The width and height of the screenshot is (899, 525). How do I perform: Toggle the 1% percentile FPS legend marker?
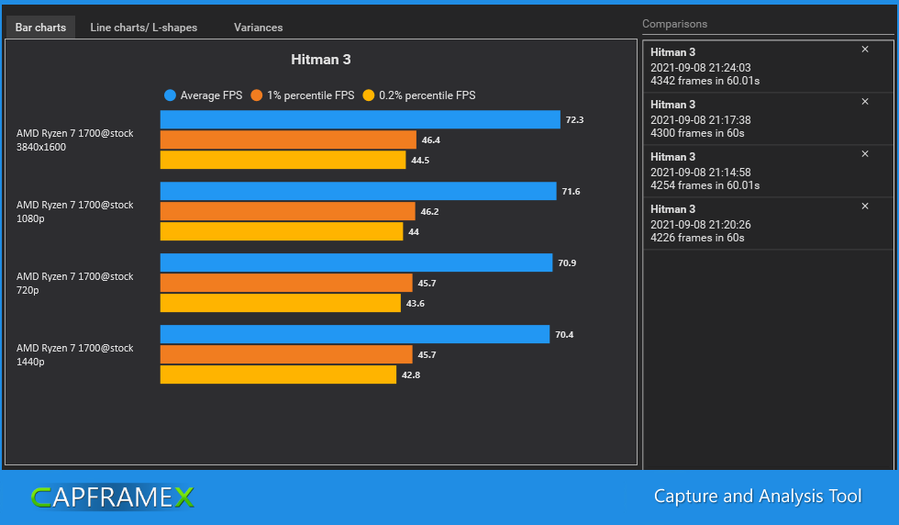[x=256, y=95]
